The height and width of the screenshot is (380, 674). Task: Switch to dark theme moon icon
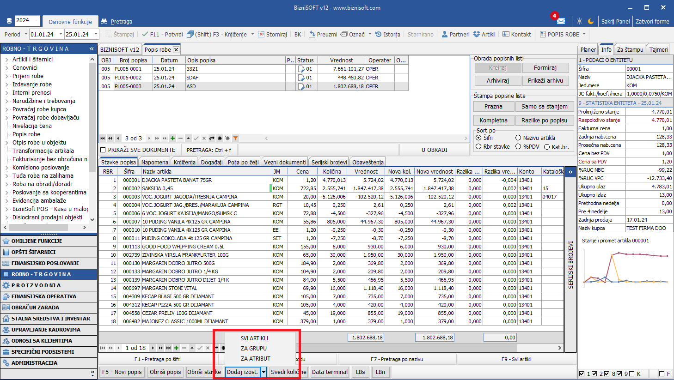pyautogui.click(x=591, y=21)
